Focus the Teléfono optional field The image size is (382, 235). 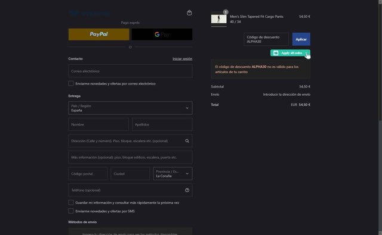click(130, 190)
